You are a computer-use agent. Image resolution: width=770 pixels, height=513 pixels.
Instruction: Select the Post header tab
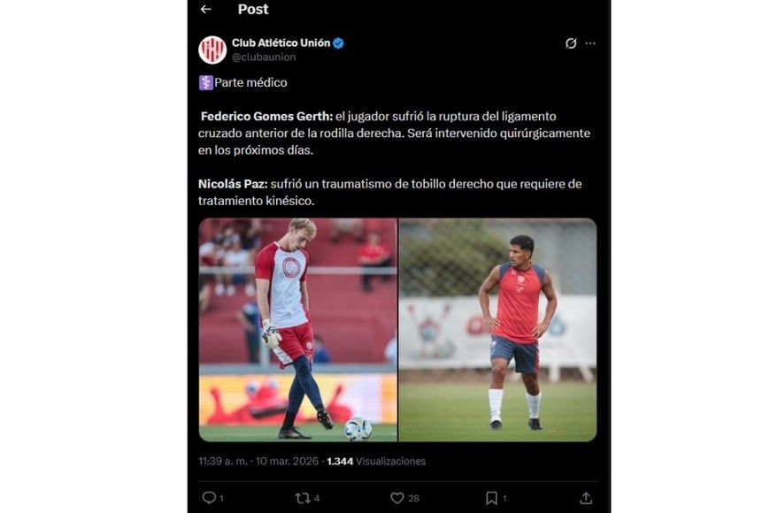(253, 10)
